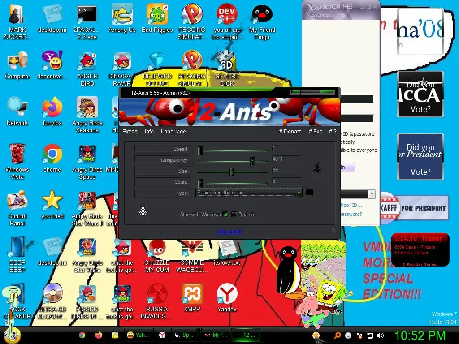Open RUSSIA INVADES radiation icon

[x=157, y=301]
